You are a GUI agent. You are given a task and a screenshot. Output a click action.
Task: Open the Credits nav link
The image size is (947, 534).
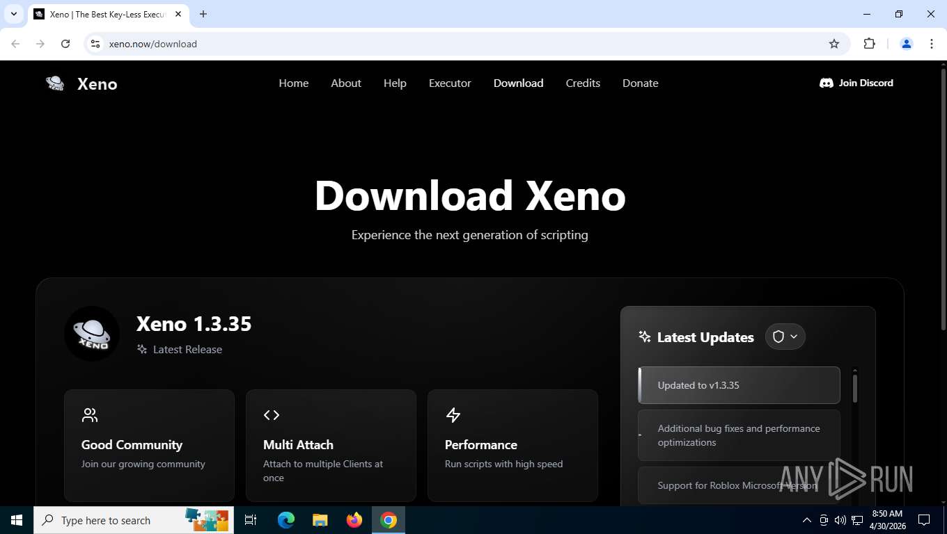coord(583,83)
